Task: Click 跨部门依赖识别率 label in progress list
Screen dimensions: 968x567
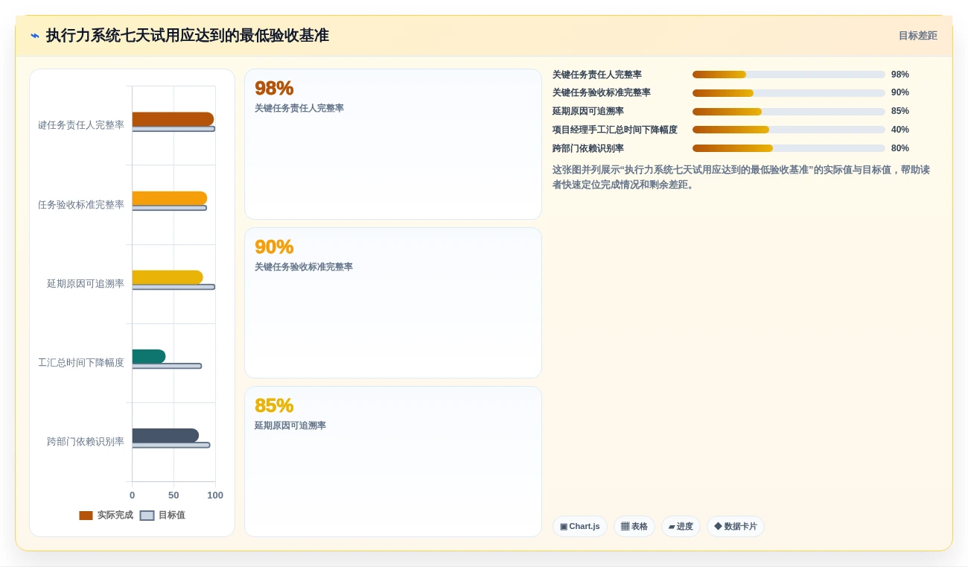Action: (x=588, y=148)
